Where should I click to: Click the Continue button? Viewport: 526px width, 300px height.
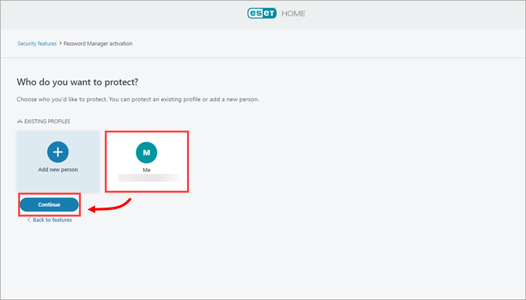[x=49, y=204]
